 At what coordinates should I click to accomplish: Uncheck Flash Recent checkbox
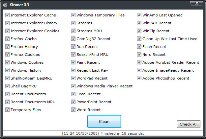click(x=139, y=47)
